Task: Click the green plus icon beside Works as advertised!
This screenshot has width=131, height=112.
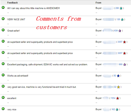Action: pos(3,75)
